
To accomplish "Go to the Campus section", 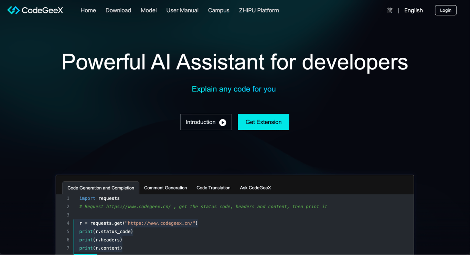I will click(218, 10).
